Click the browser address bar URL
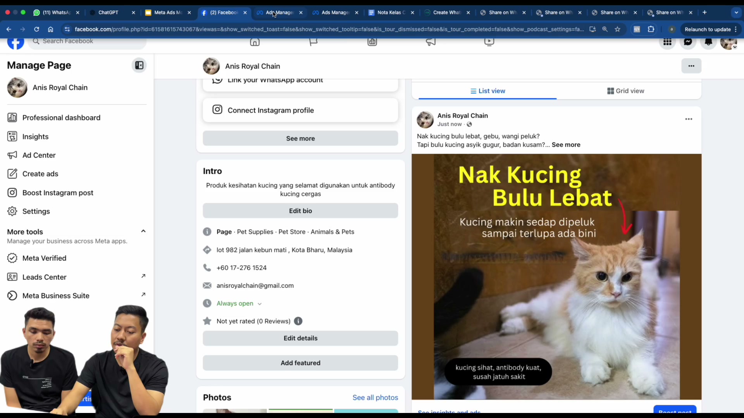 [329, 29]
